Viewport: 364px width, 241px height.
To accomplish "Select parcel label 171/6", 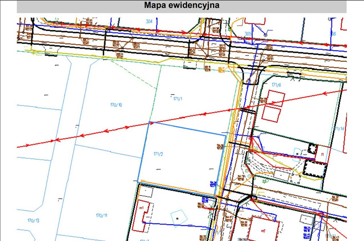I will (276, 85).
